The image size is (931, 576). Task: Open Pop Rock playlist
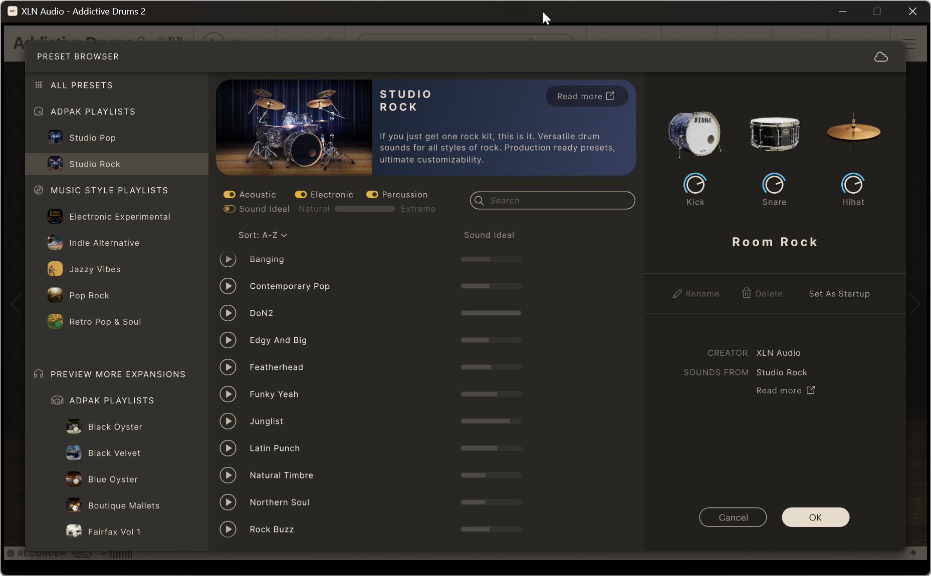pos(117,295)
